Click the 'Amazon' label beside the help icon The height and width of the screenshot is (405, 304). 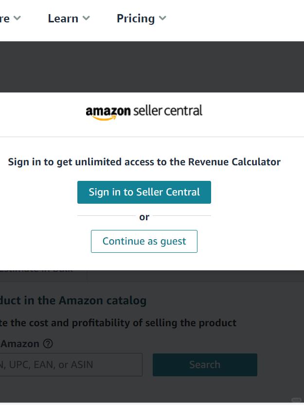click(x=20, y=344)
